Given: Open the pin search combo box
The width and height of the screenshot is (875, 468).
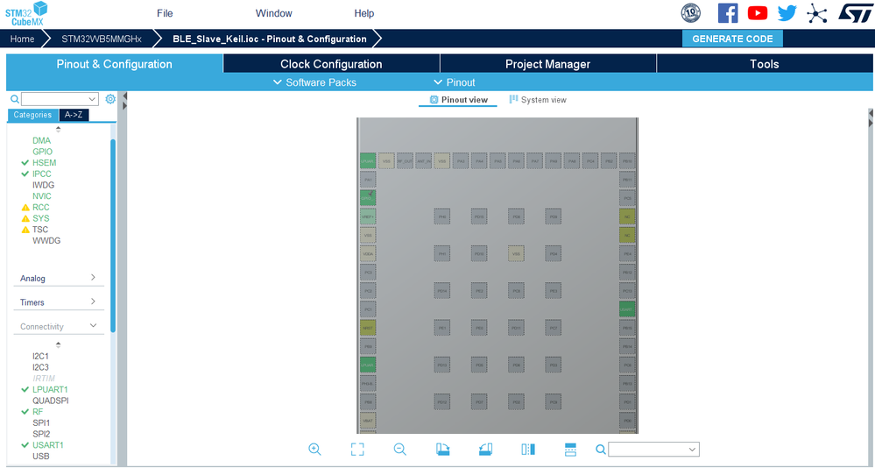Looking at the screenshot, I should [653, 449].
